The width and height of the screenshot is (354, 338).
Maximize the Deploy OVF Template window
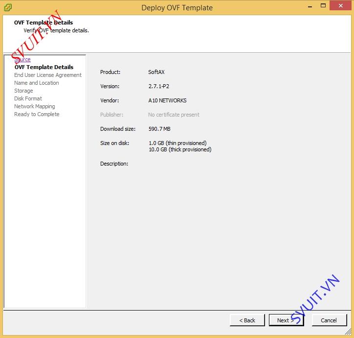point(323,6)
